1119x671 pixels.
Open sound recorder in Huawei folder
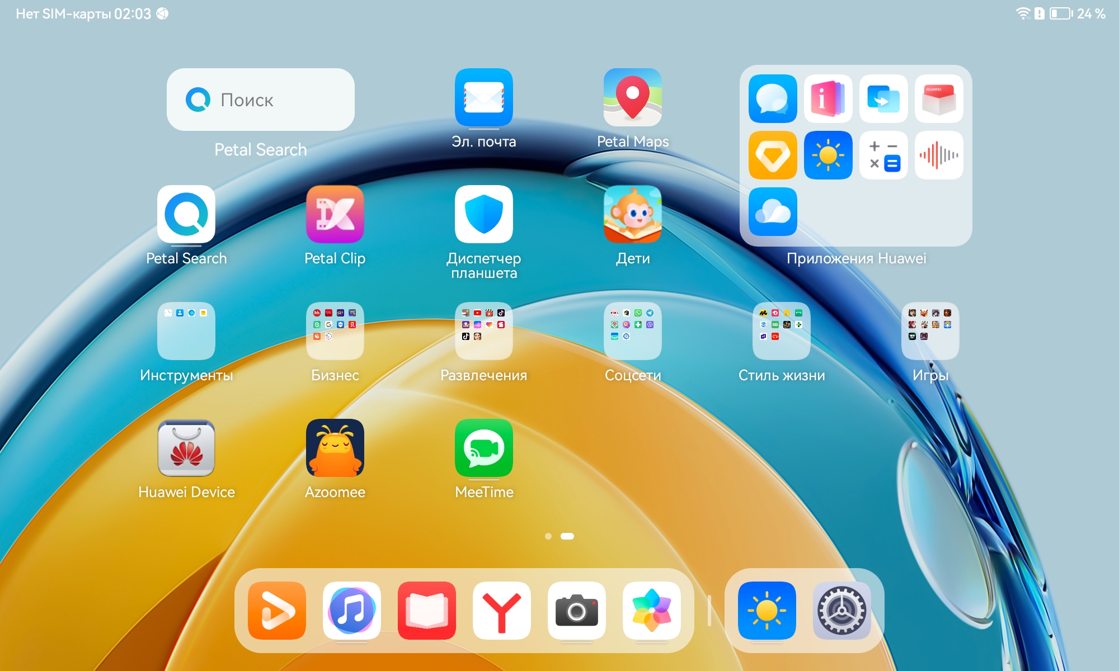939,155
